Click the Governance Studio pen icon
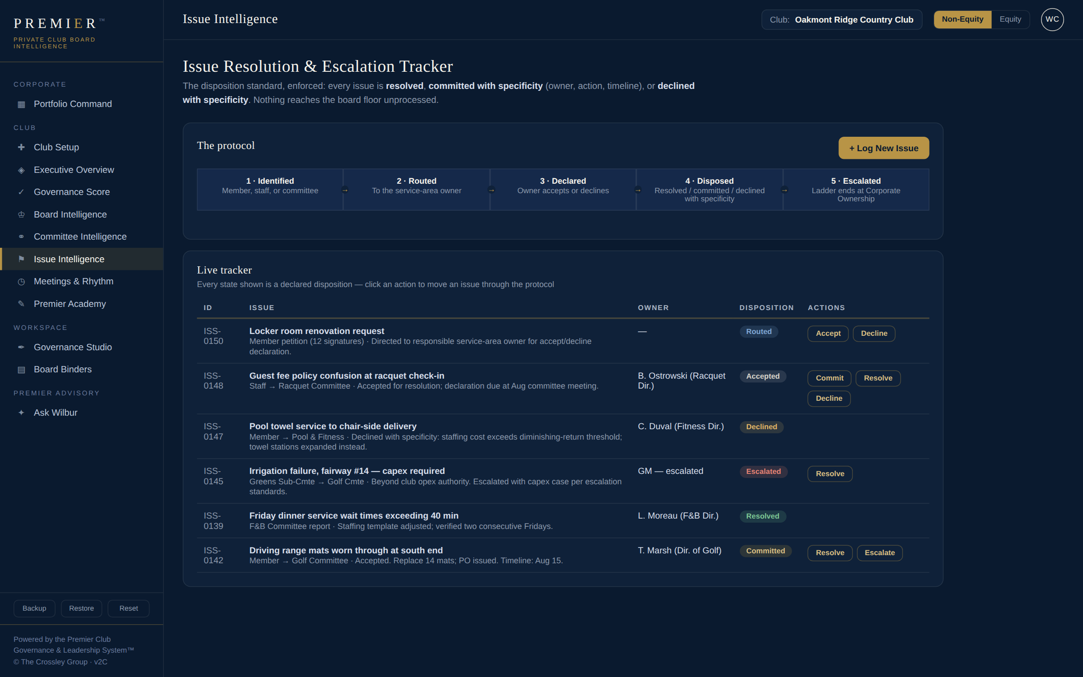Viewport: 1083px width, 677px height. click(x=21, y=347)
